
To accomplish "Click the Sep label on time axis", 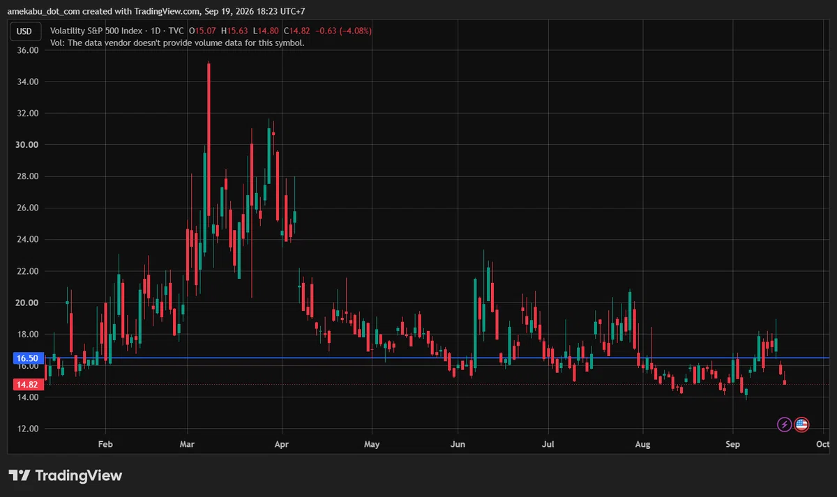I will [732, 443].
